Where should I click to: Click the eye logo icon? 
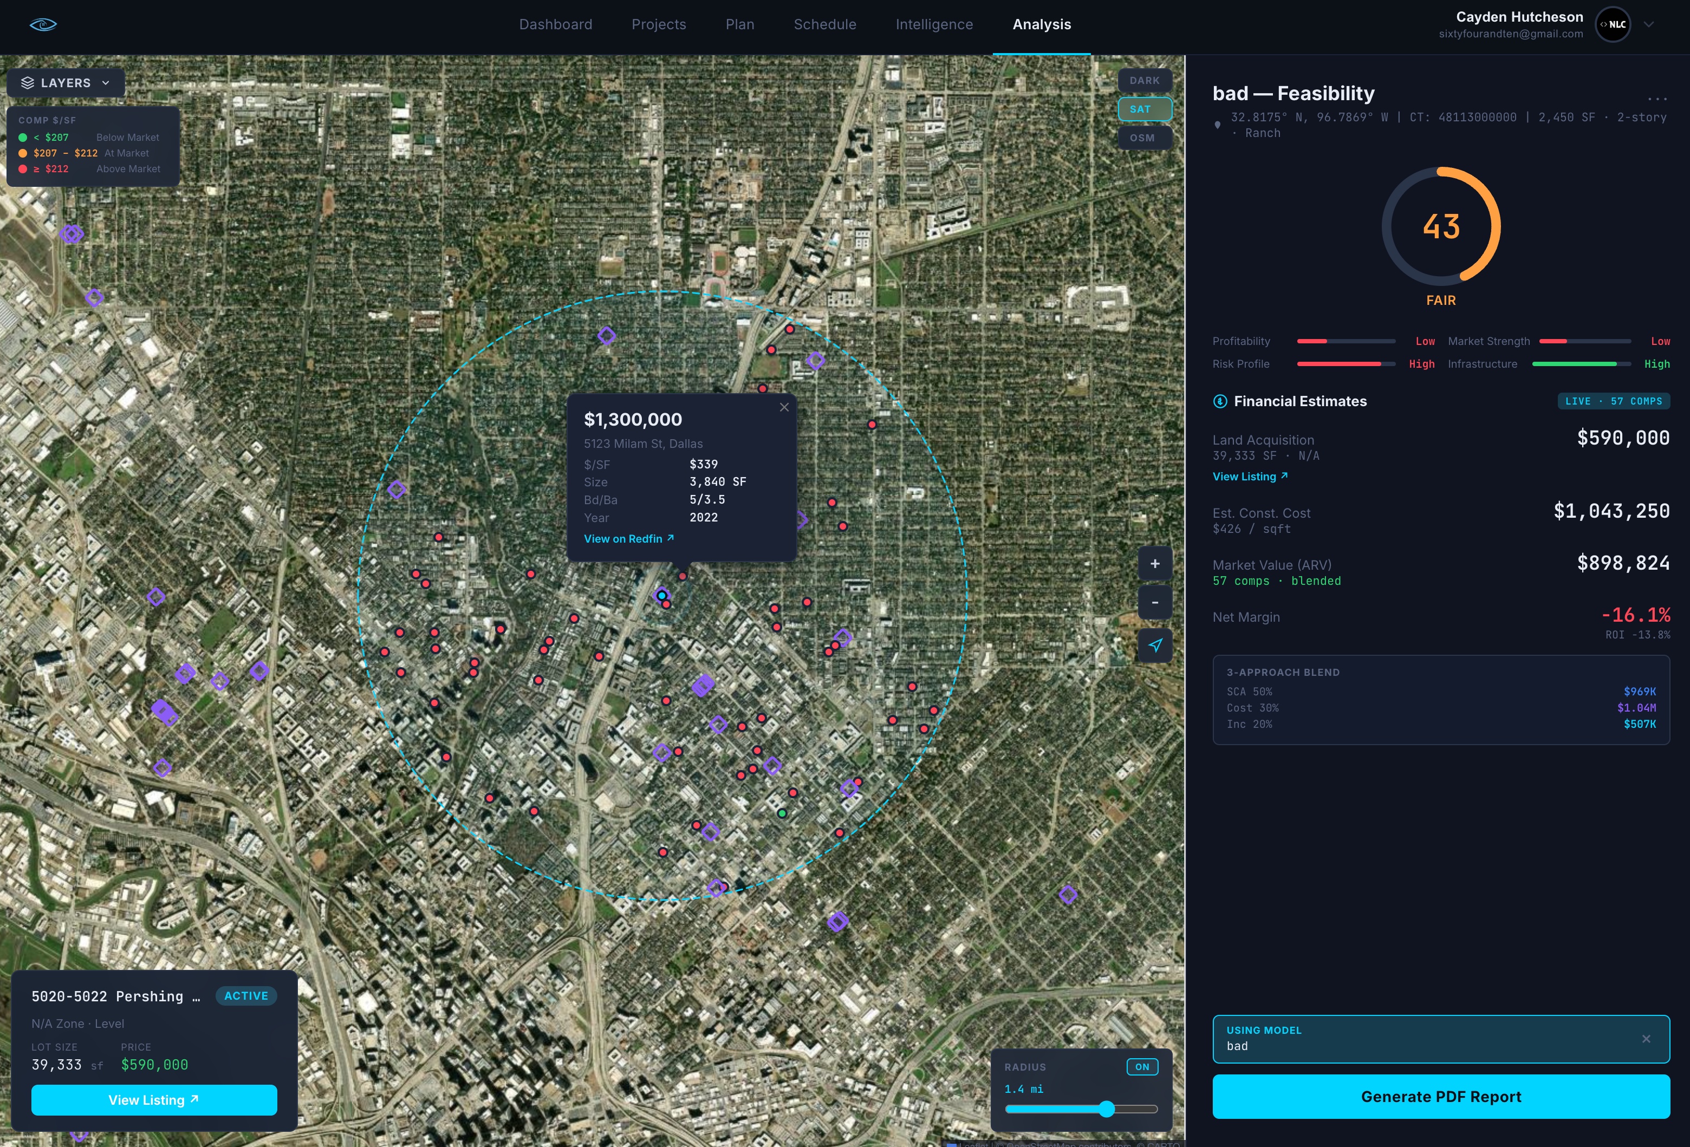coord(43,25)
